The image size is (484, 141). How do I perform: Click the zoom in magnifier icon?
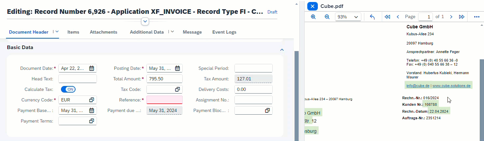pos(313,17)
